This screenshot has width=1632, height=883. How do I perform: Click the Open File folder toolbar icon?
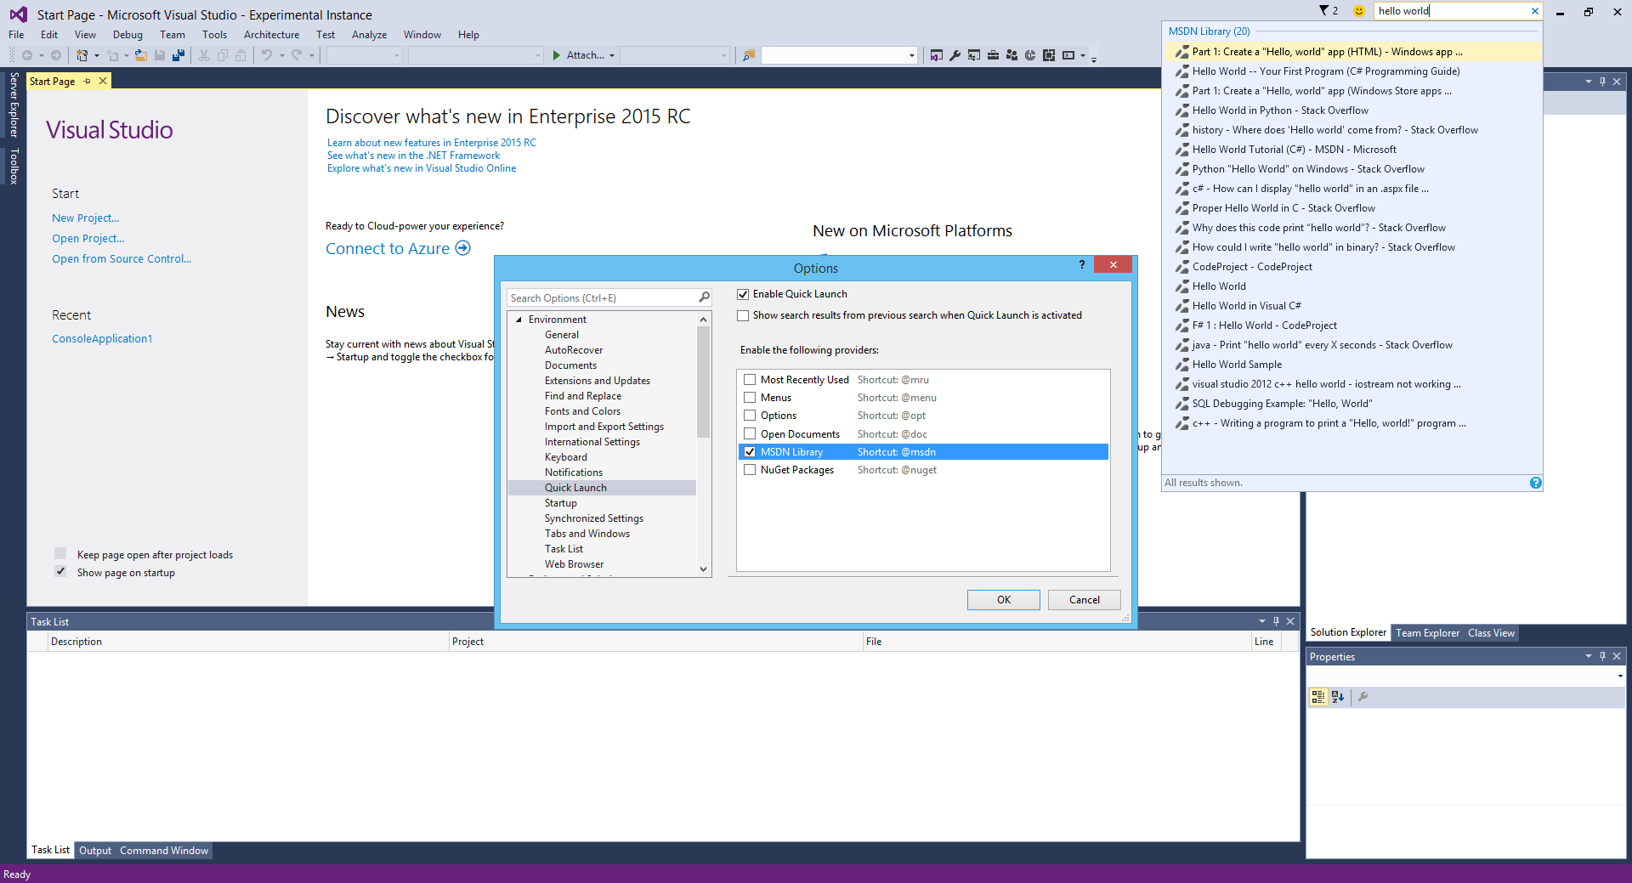(x=141, y=55)
